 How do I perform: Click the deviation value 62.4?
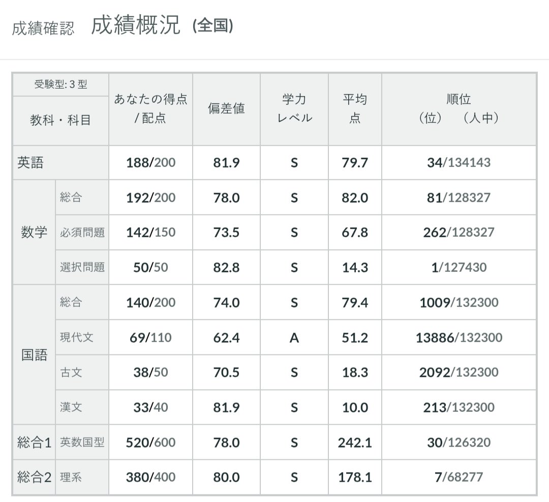tap(226, 338)
